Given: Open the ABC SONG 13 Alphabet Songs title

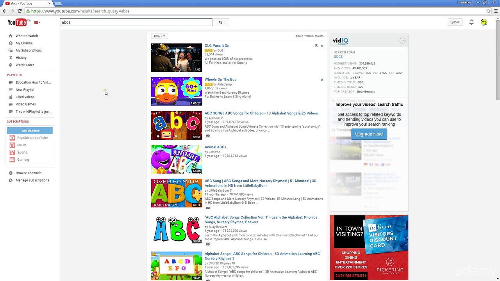Looking at the screenshot, I should (261, 113).
